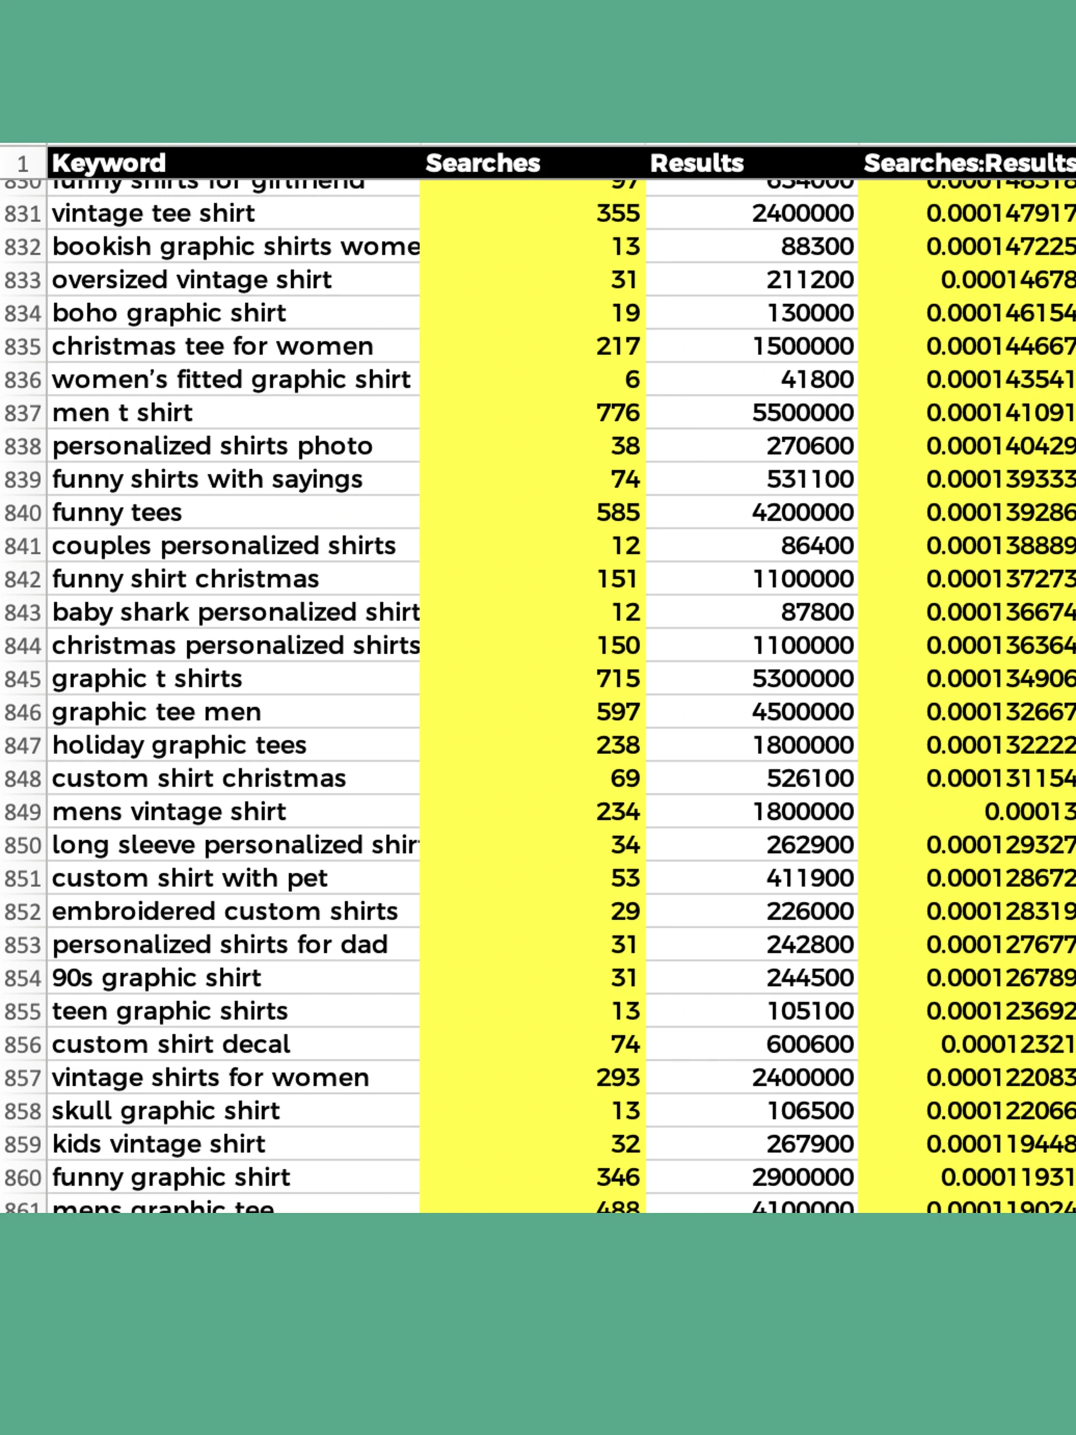Select the Searches column header
Screen dimensions: 1076x1435
click(532, 163)
